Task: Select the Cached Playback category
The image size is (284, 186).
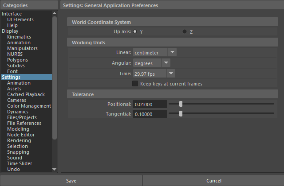Action: point(26,94)
